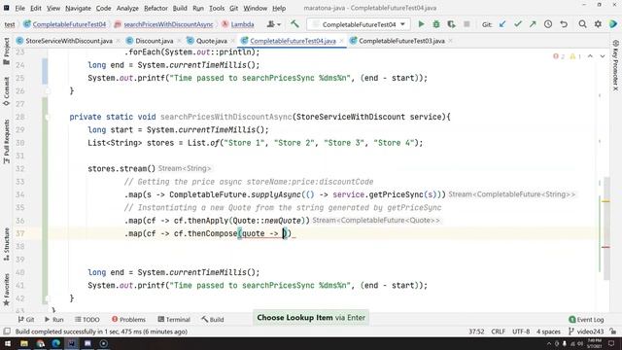Open the Terminal tool window
Image resolution: width=622 pixels, height=350 pixels.
[174, 320]
